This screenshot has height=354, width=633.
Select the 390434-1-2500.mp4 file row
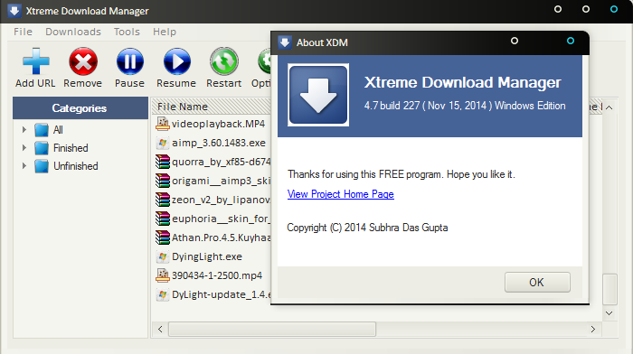212,275
